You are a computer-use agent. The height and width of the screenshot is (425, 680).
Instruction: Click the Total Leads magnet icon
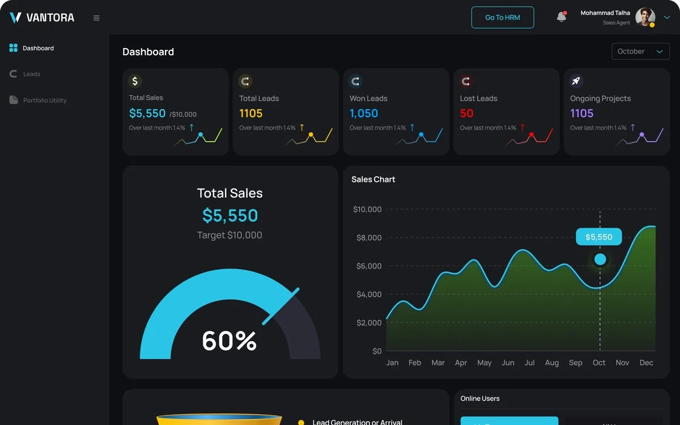245,82
